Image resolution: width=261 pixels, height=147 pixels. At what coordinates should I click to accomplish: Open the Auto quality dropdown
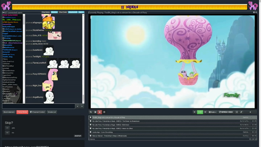(x=212, y=112)
